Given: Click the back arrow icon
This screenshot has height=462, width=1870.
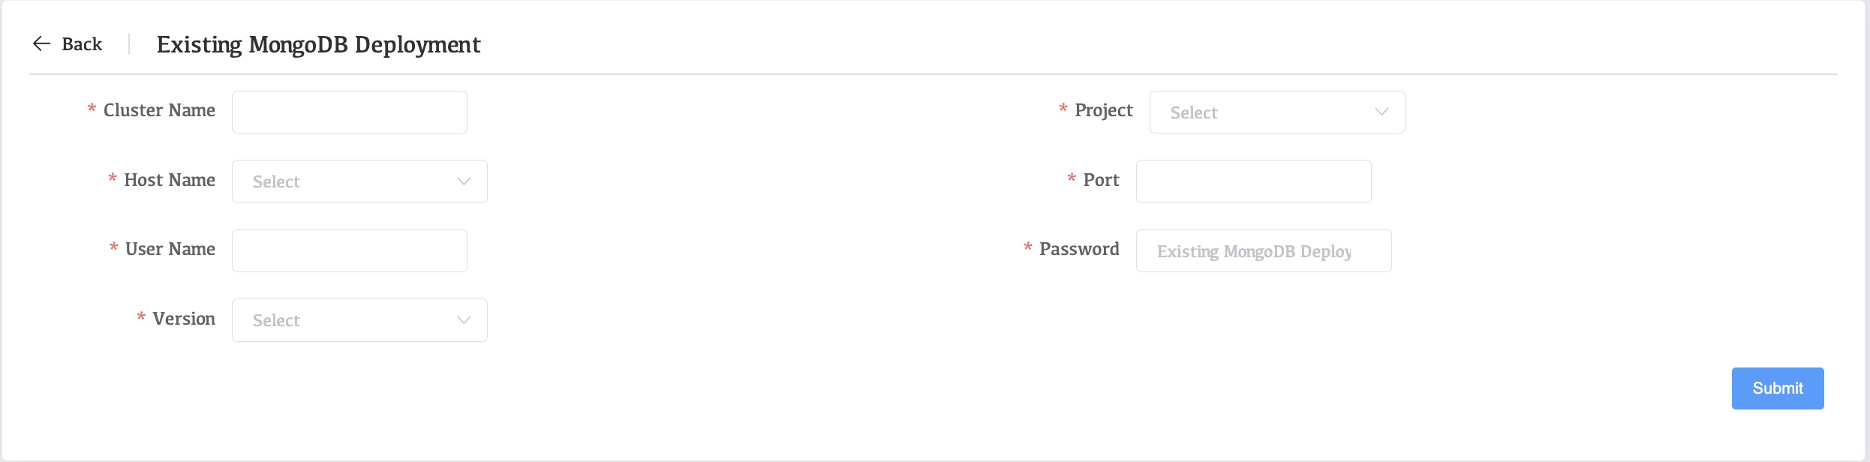Looking at the screenshot, I should point(41,44).
